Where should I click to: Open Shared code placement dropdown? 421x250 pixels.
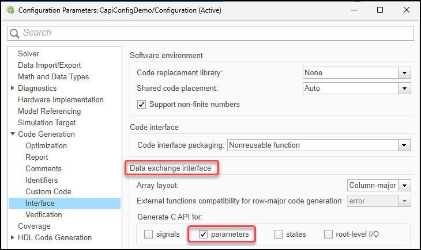[x=405, y=89]
